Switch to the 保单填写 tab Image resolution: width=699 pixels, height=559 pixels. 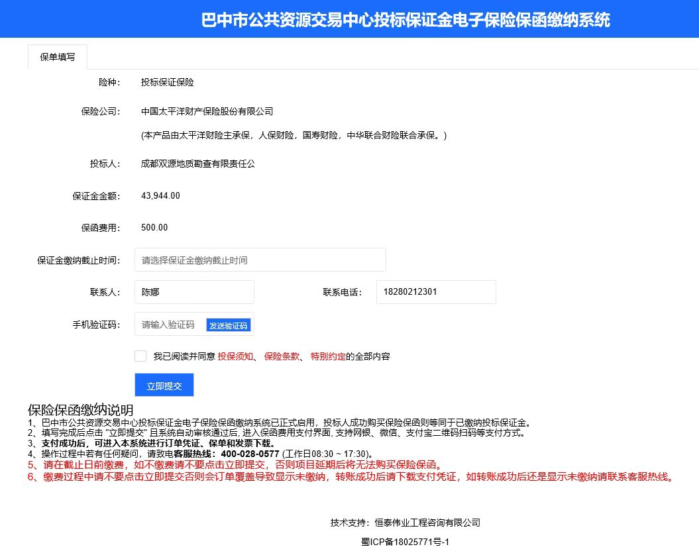click(58, 57)
